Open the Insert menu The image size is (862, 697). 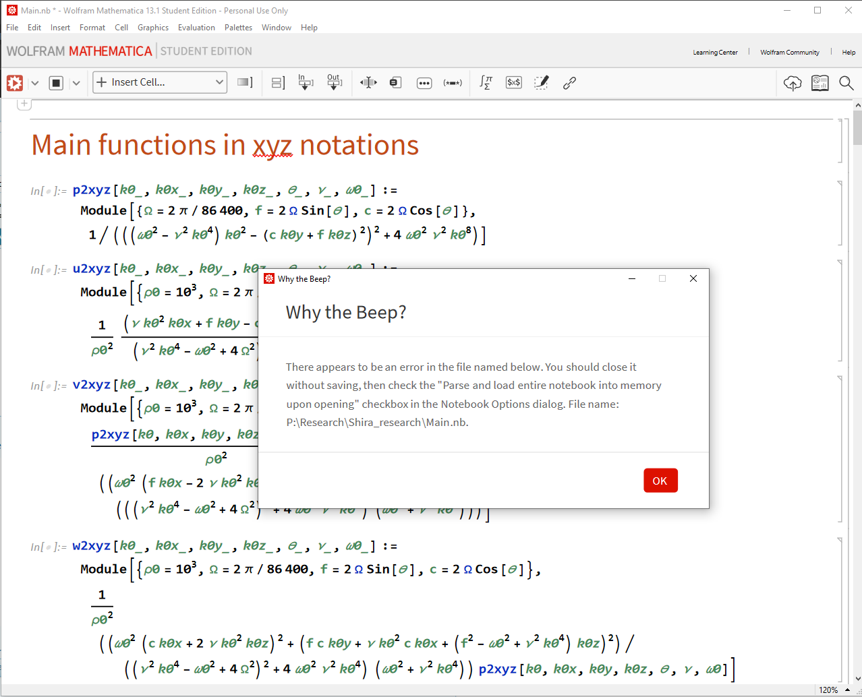click(x=60, y=28)
